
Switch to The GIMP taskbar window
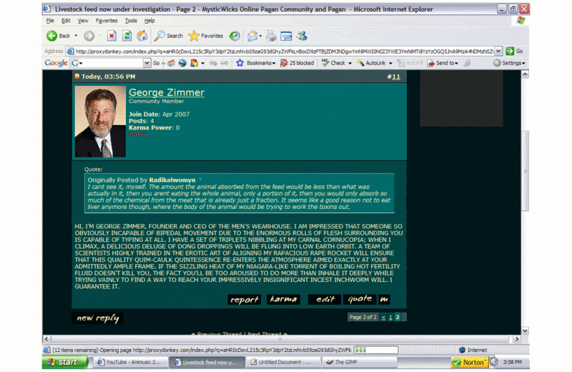point(360,362)
